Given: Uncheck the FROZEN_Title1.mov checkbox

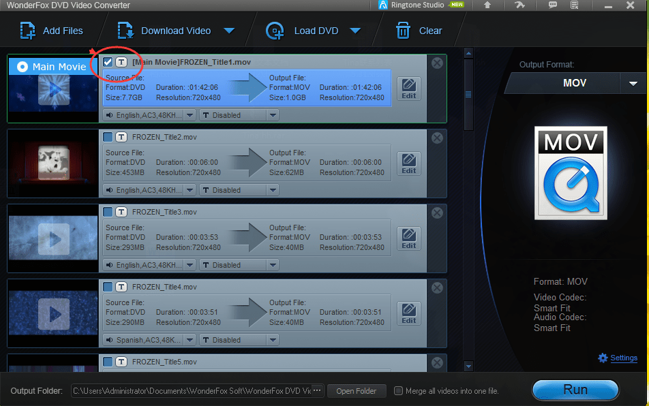Looking at the screenshot, I should [x=108, y=62].
